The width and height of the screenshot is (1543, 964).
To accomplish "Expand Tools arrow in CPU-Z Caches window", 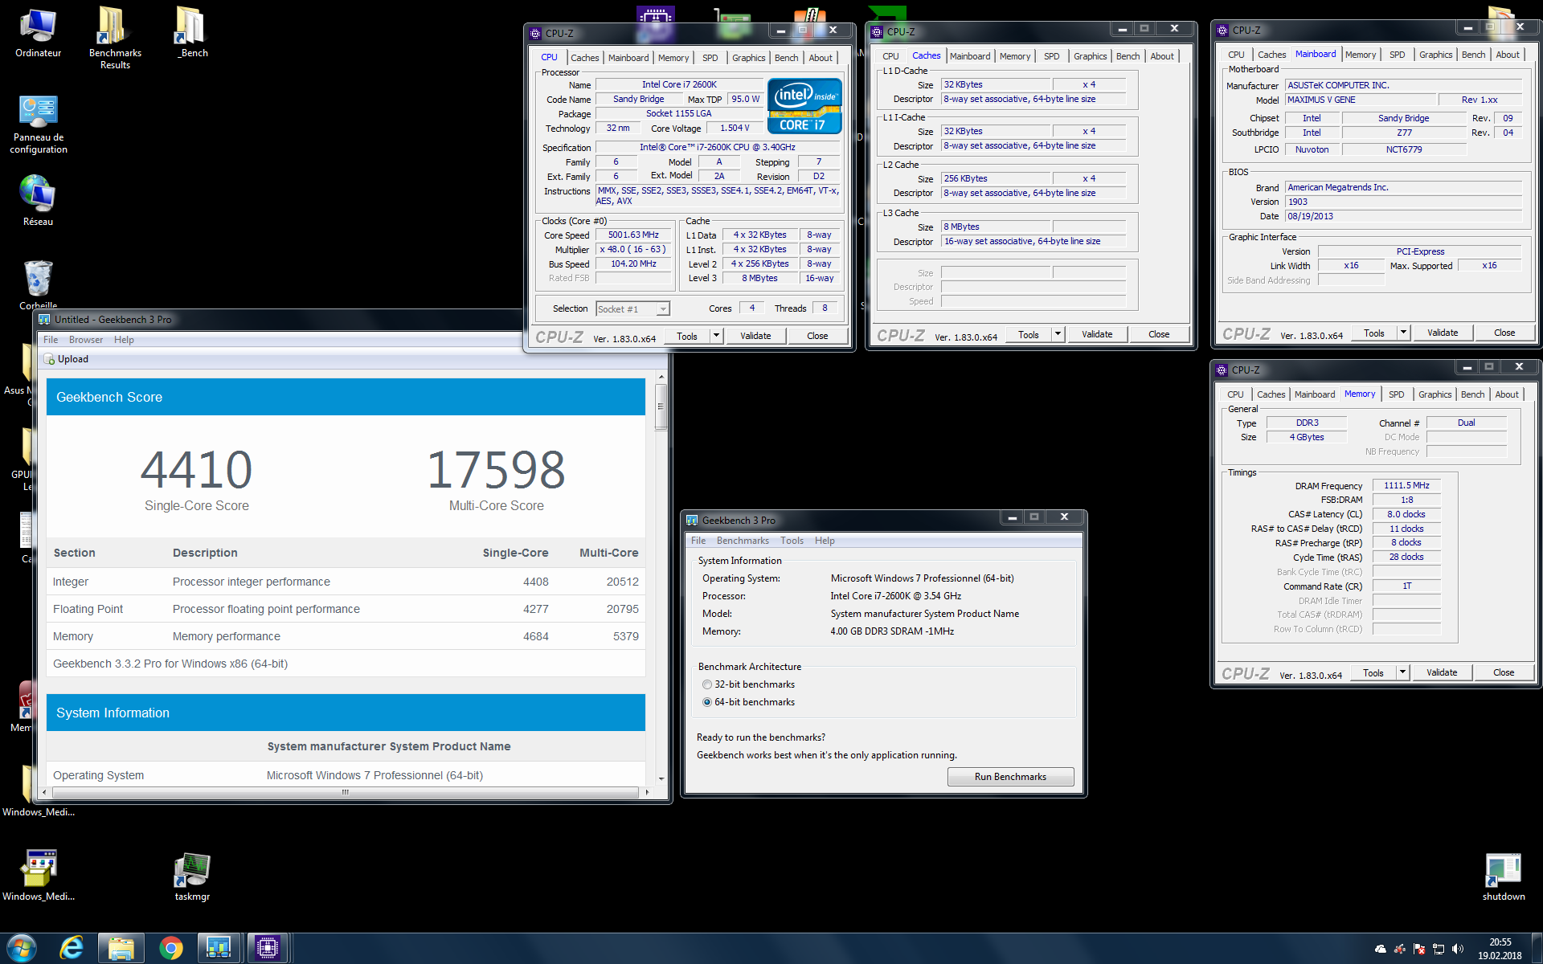I will 1058,334.
